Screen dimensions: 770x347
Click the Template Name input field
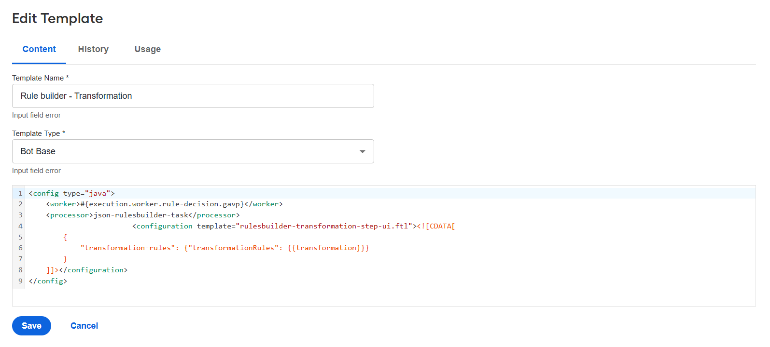pos(193,96)
